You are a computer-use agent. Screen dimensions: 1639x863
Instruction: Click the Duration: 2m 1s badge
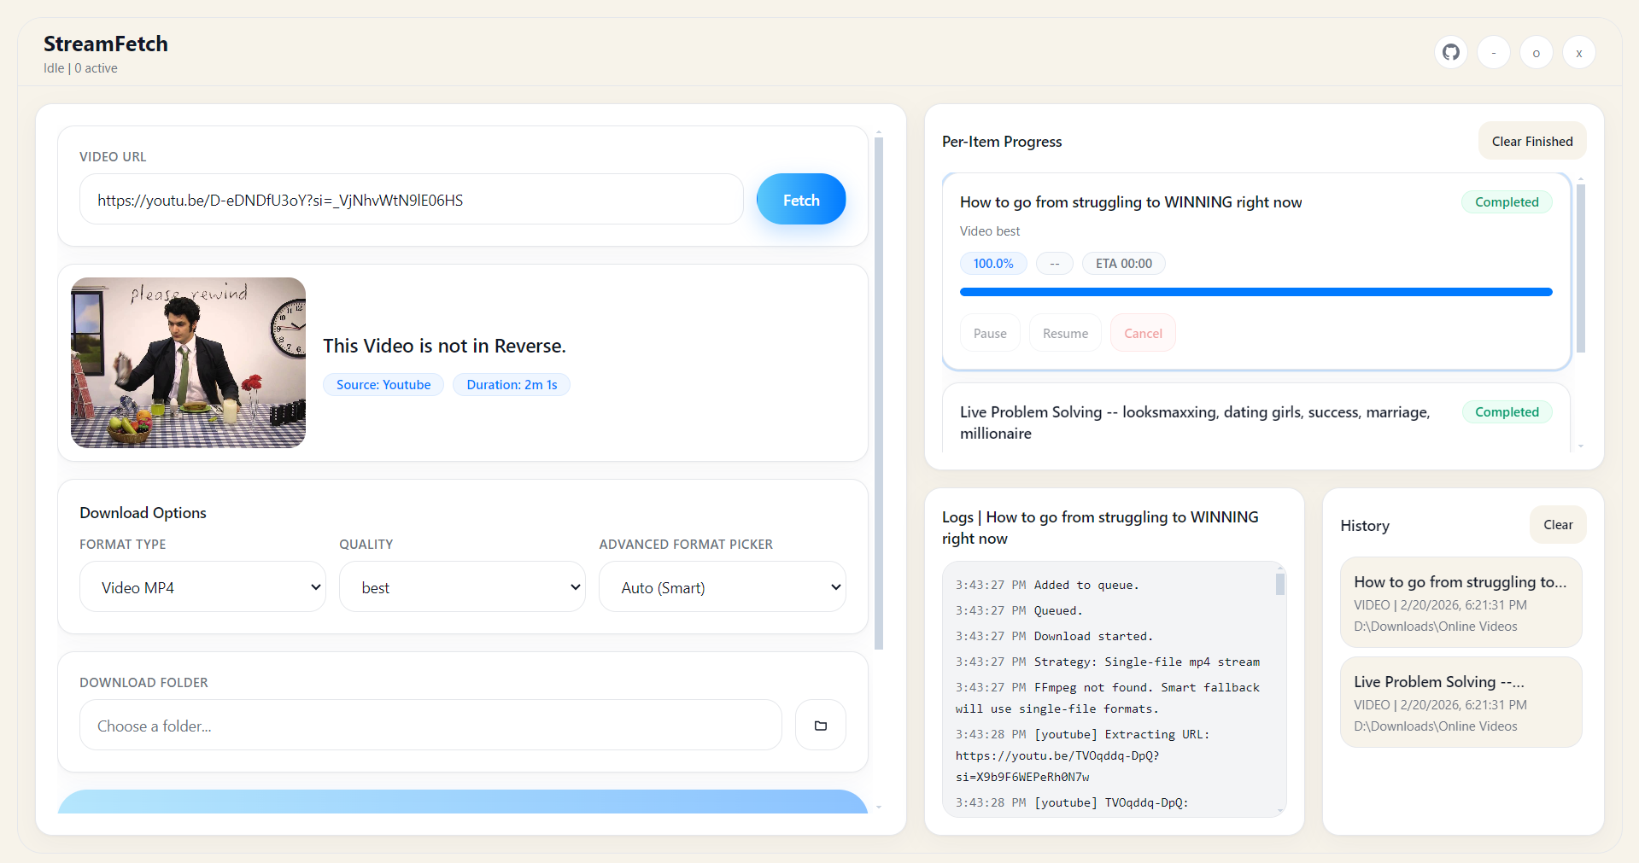[511, 384]
